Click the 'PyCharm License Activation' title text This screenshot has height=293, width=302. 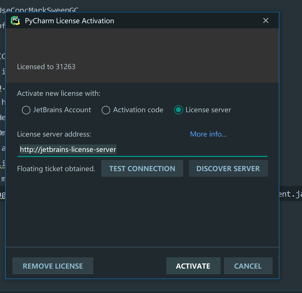70,21
